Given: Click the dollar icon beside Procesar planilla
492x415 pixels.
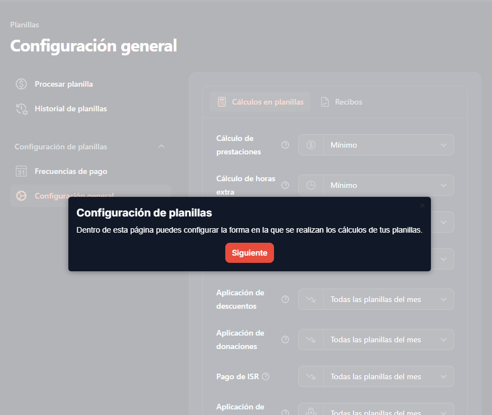Looking at the screenshot, I should 21,84.
